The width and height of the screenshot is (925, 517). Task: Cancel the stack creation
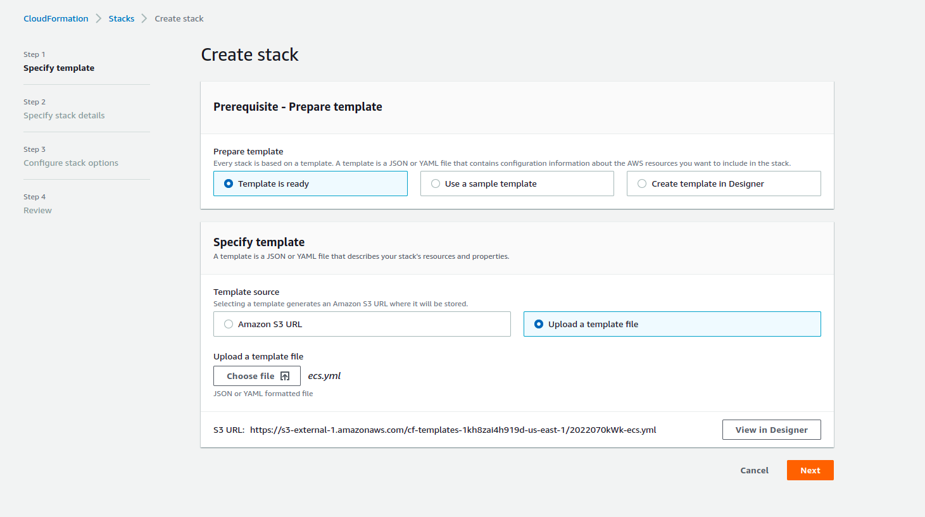click(753, 470)
